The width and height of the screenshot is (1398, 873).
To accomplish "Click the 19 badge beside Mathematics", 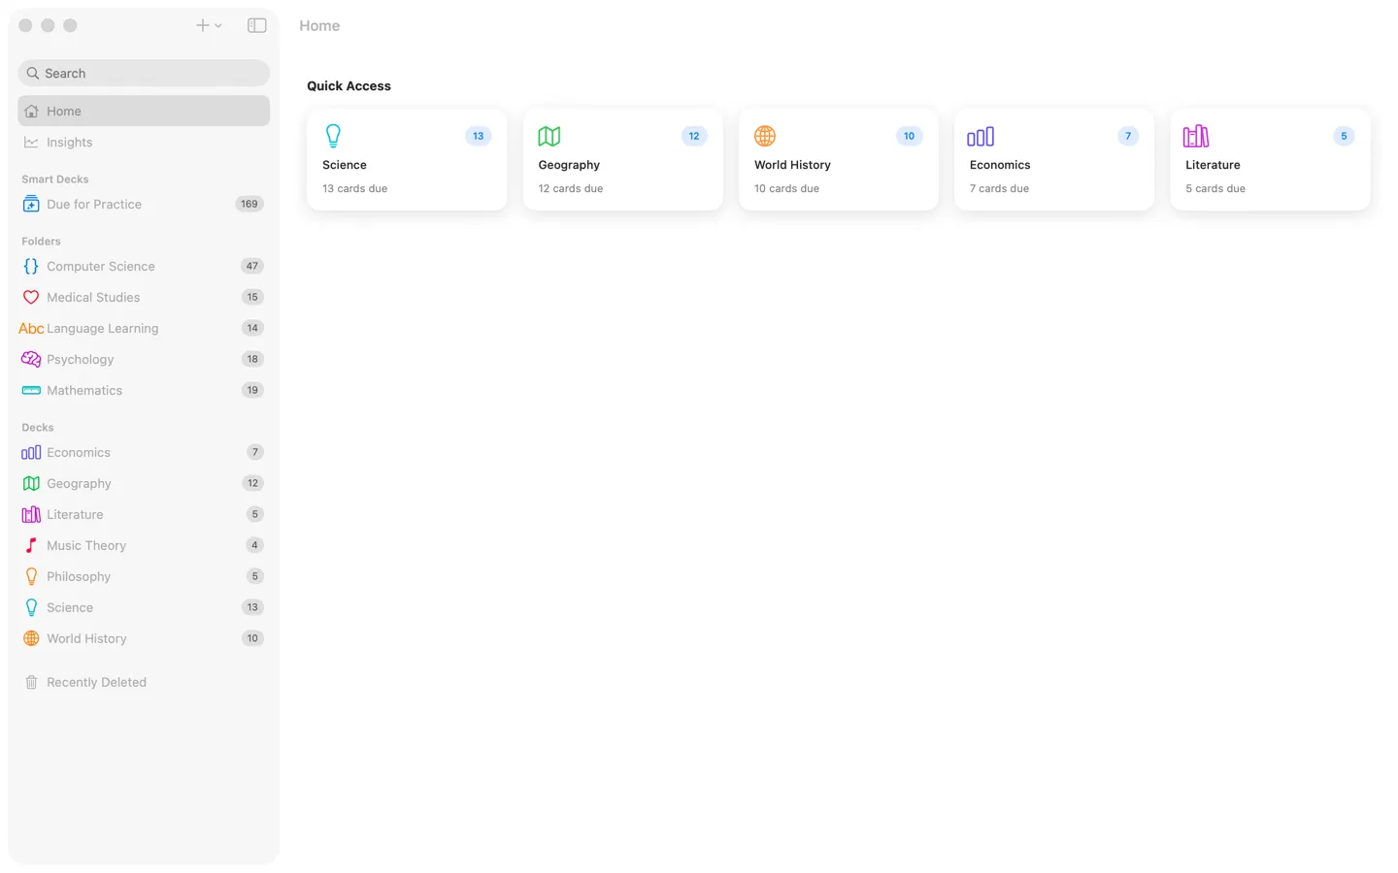I will coord(252,390).
